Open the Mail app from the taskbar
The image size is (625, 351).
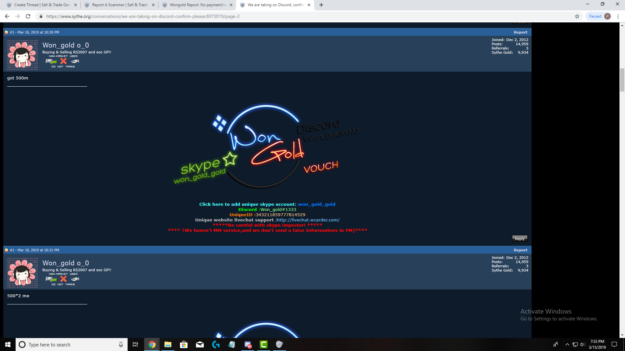[x=200, y=344]
